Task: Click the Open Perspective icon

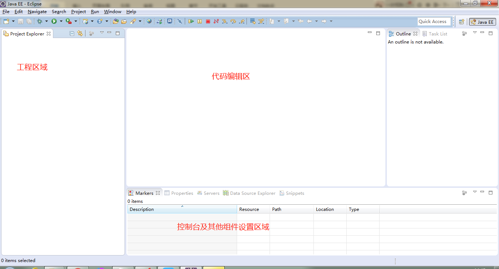Action: pyautogui.click(x=461, y=22)
